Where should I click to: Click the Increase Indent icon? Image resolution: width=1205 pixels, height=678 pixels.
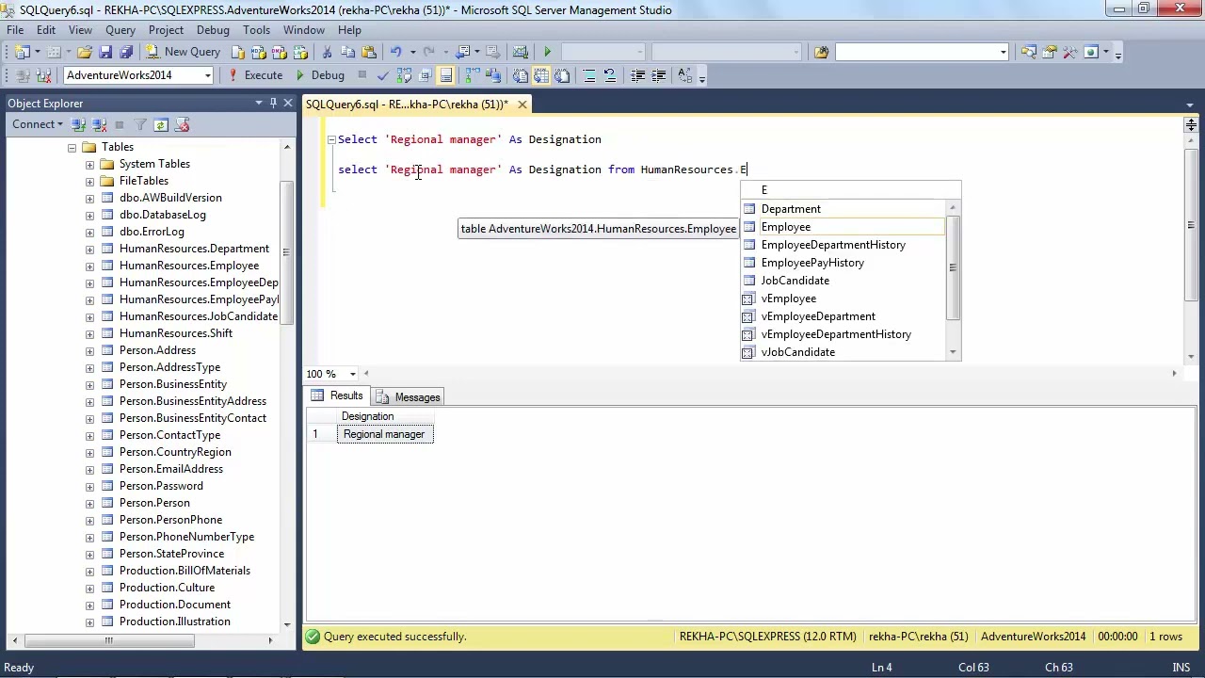pyautogui.click(x=659, y=75)
